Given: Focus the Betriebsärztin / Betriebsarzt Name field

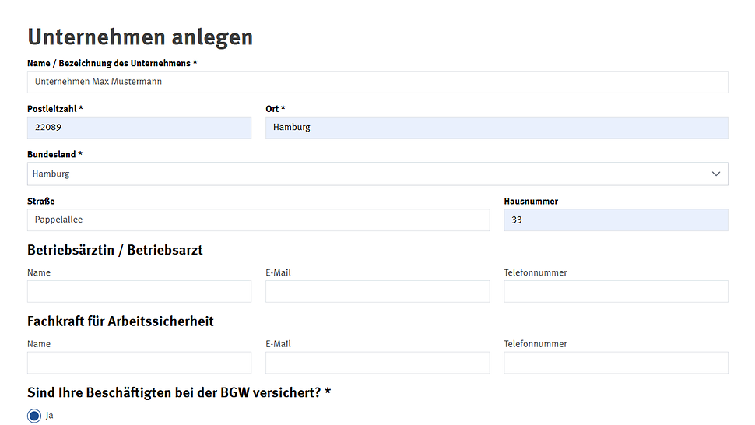Looking at the screenshot, I should pos(139,292).
